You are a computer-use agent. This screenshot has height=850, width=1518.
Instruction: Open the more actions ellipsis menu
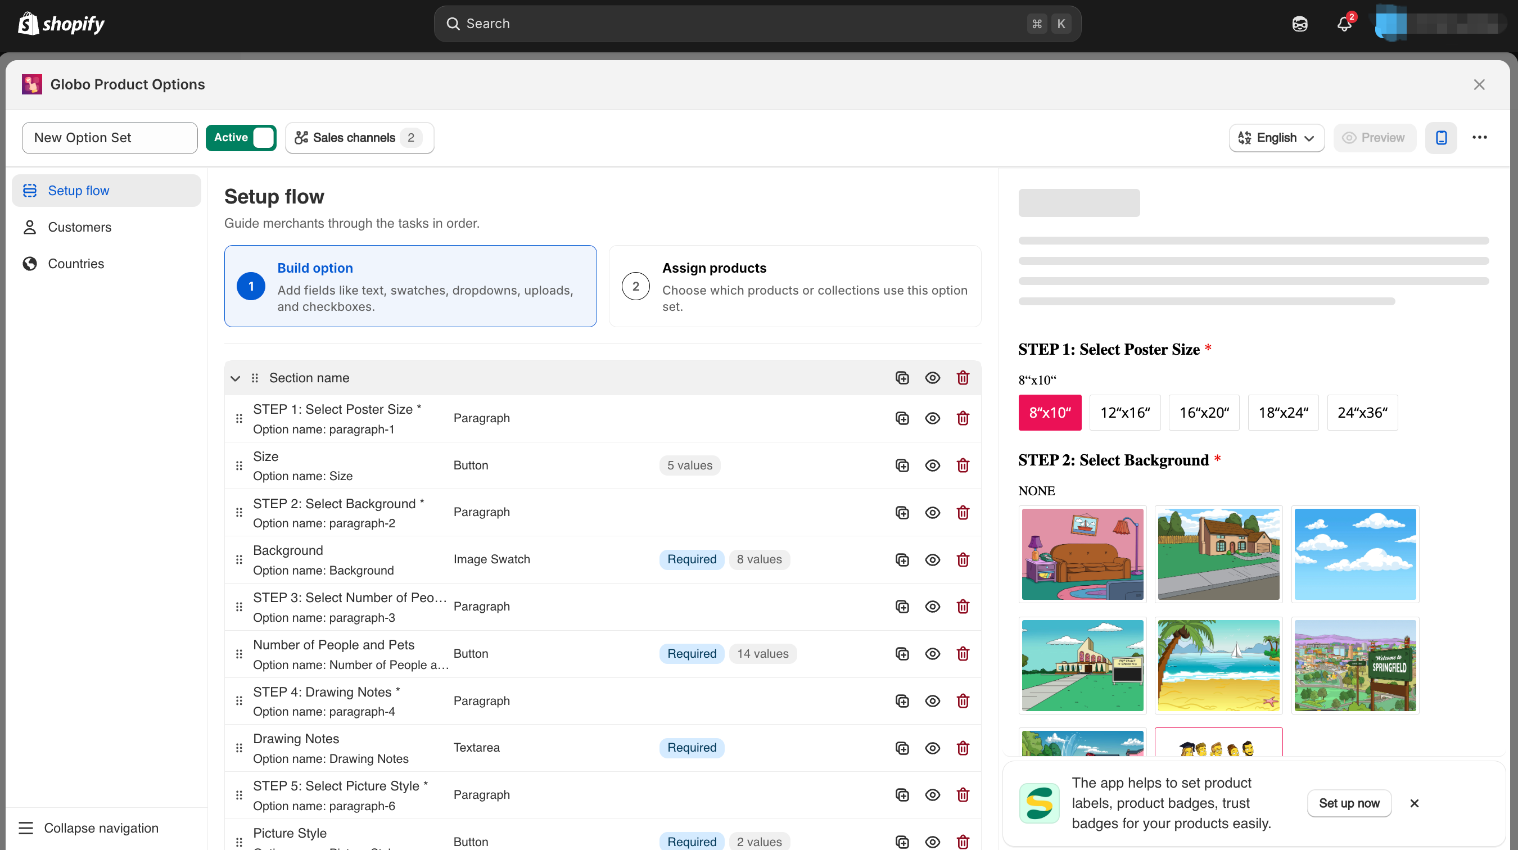[x=1479, y=138]
